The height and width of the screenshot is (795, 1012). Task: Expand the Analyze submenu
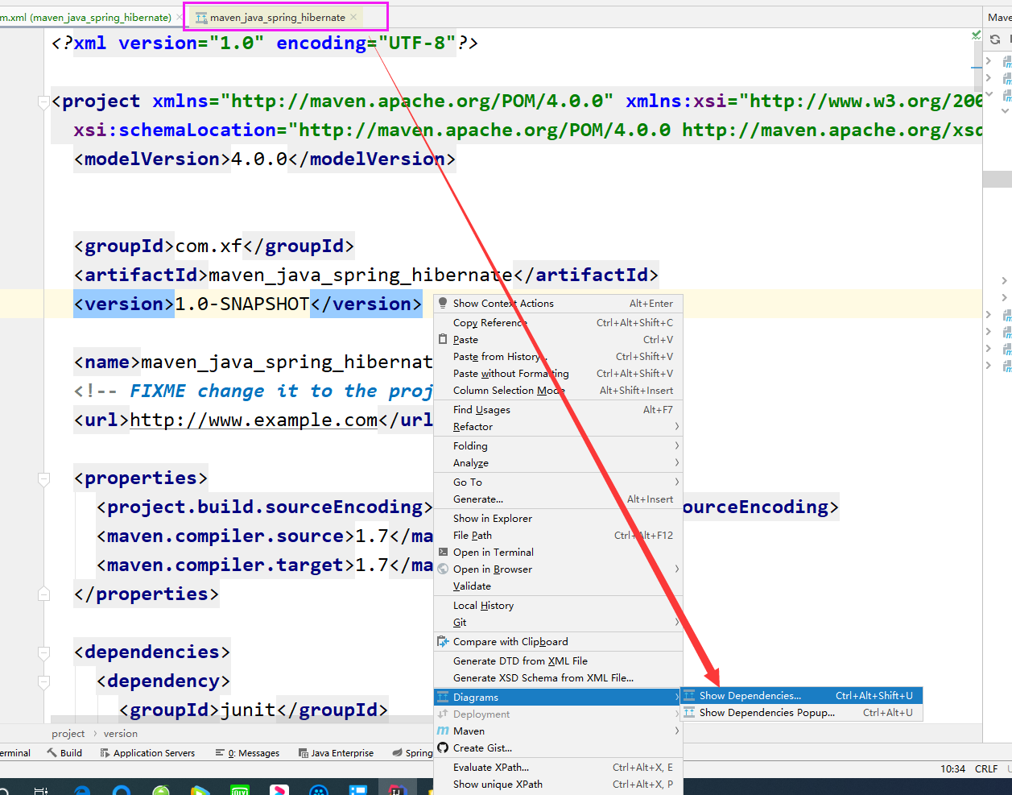tap(557, 463)
